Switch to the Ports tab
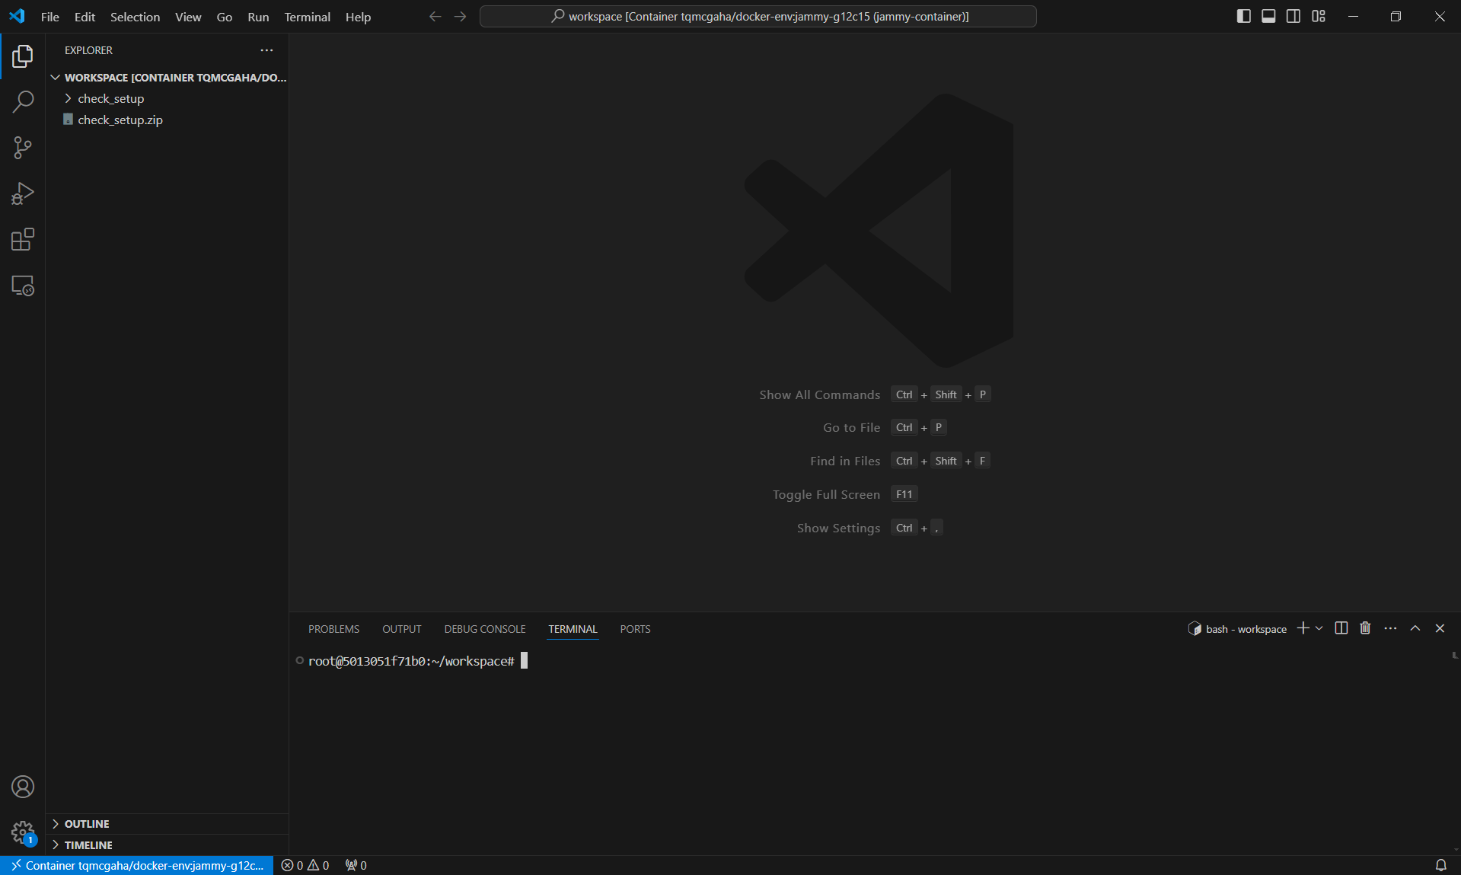The height and width of the screenshot is (875, 1461). (x=635, y=629)
